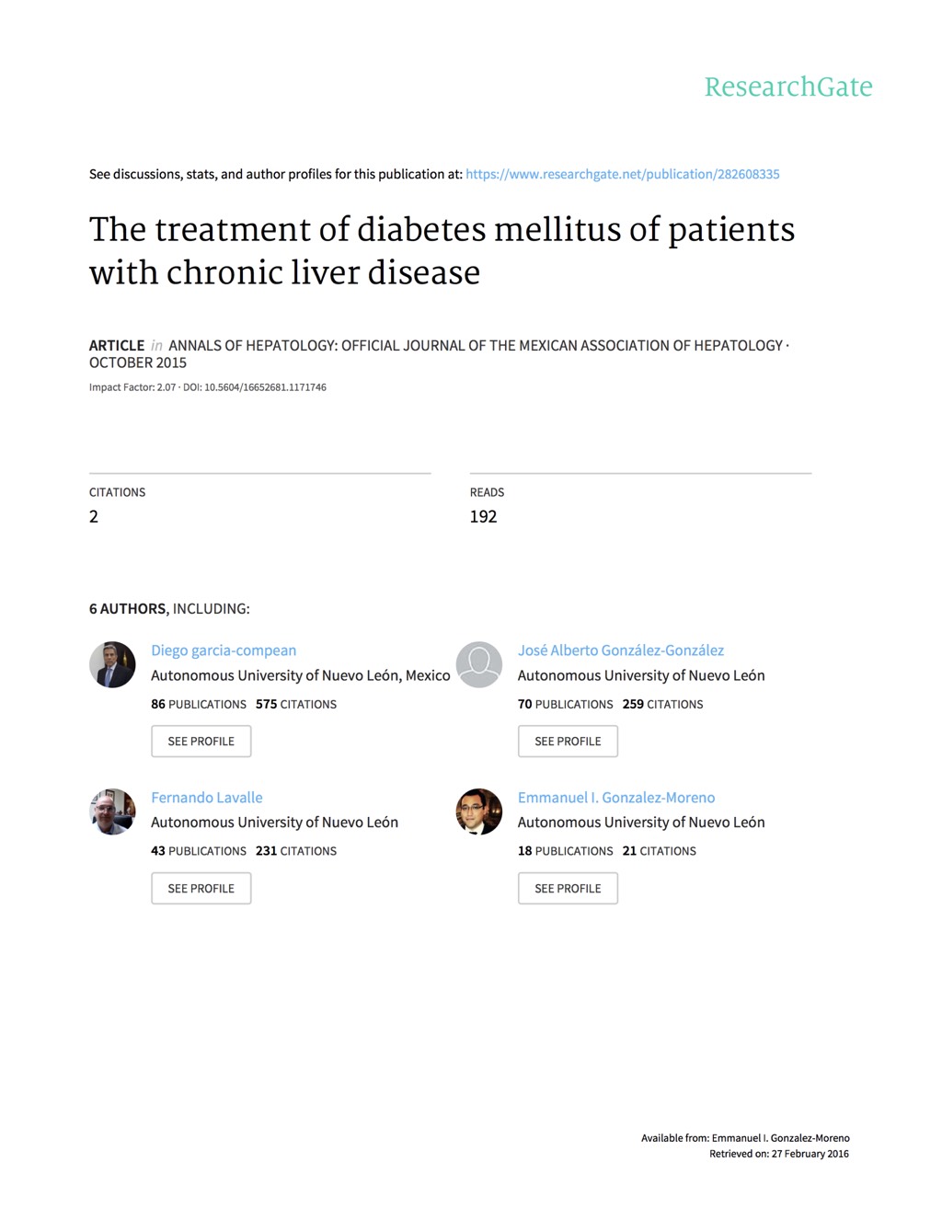Click the article title heading
Image resolution: width=942 pixels, height=1220 pixels.
coord(442,250)
